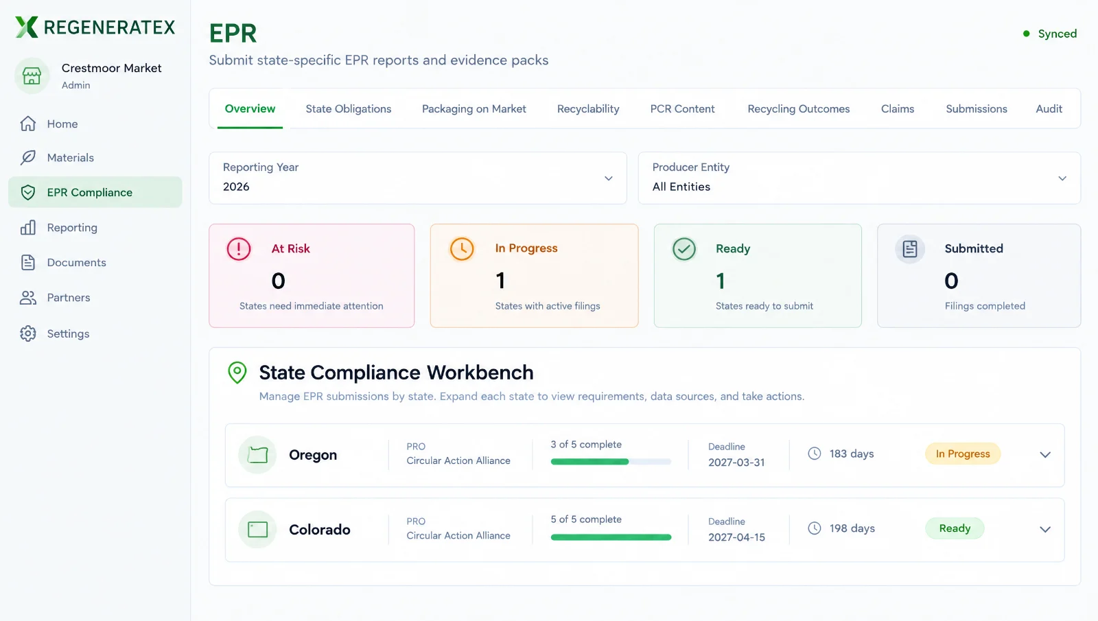1098x621 pixels.
Task: Click the green Synced status dot
Action: pos(1027,34)
